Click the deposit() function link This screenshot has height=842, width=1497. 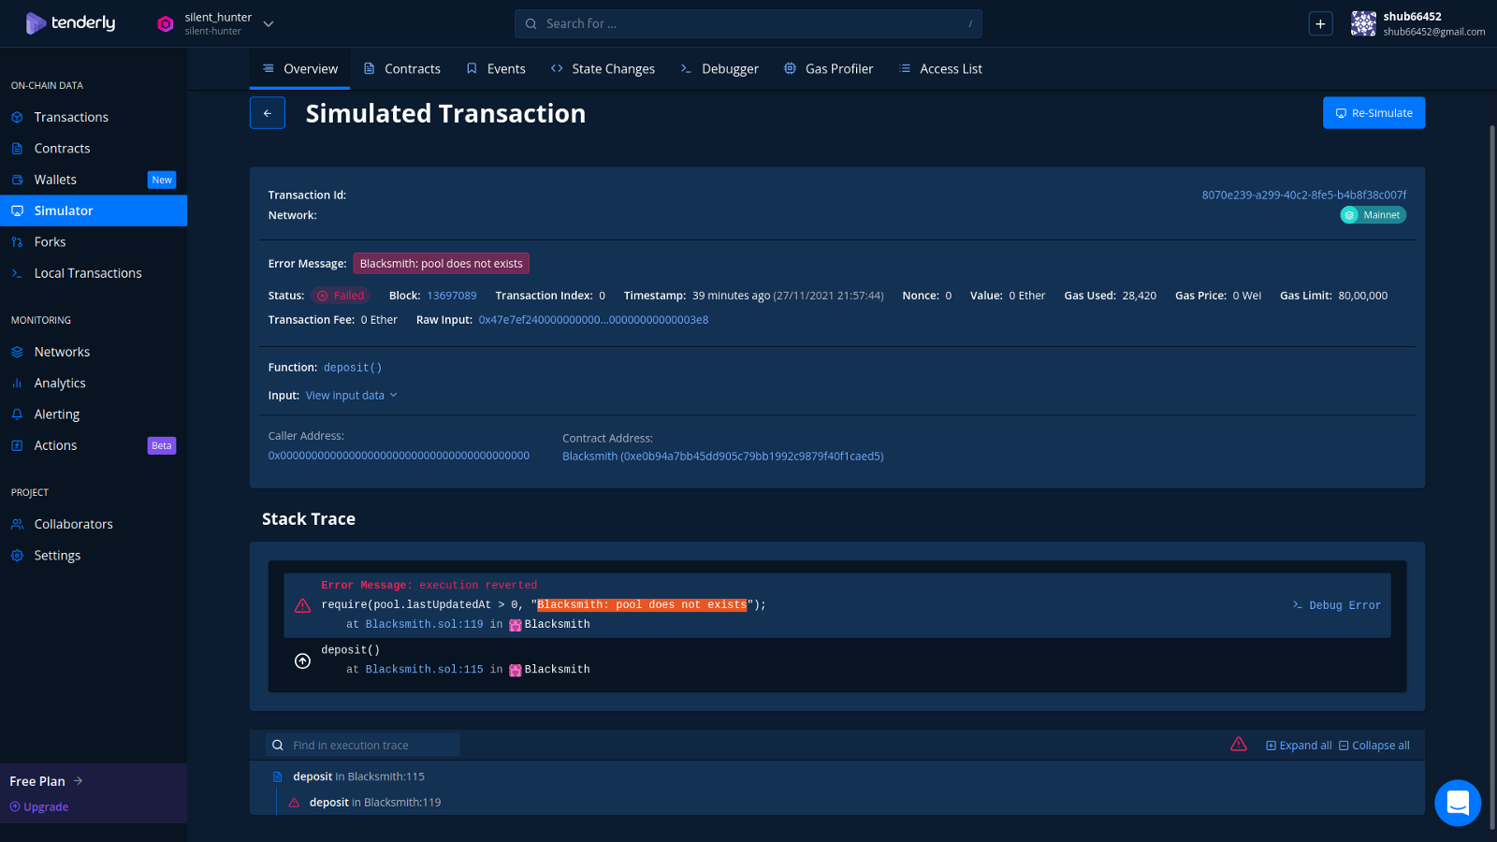(353, 368)
